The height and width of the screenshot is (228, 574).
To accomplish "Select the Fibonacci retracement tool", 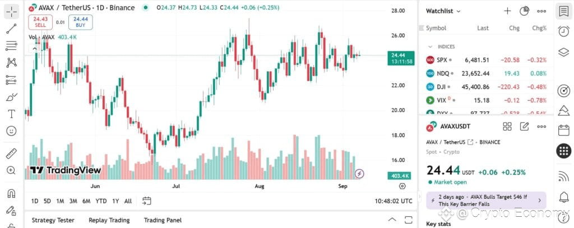I will pos(11,46).
